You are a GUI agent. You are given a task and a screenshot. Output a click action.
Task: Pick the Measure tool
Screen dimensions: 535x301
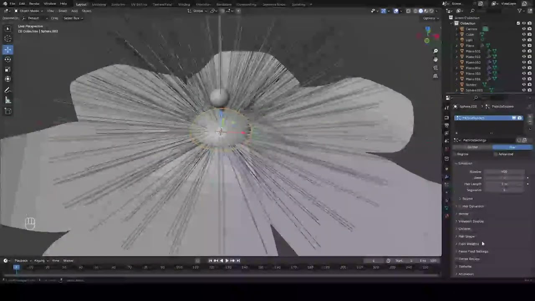tap(8, 100)
